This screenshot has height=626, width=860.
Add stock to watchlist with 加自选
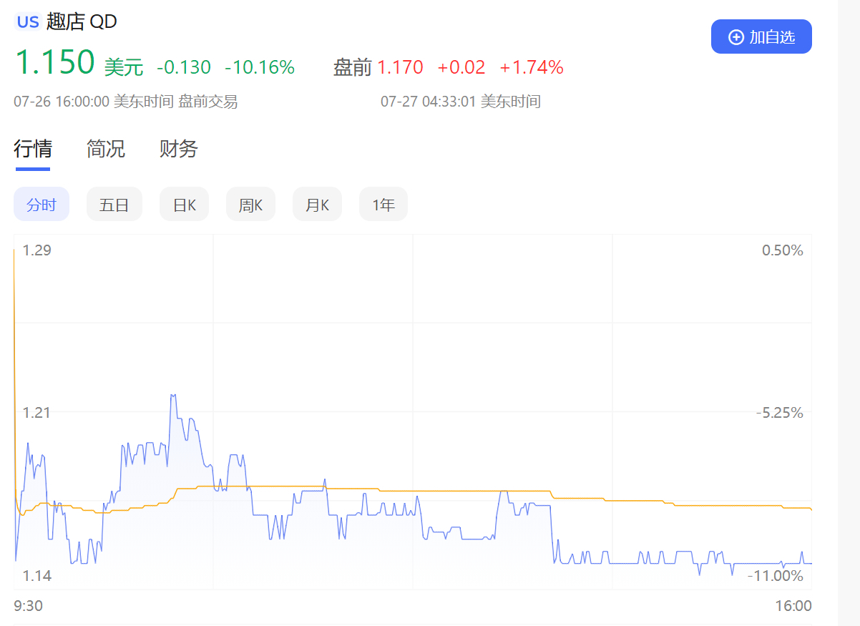[761, 36]
